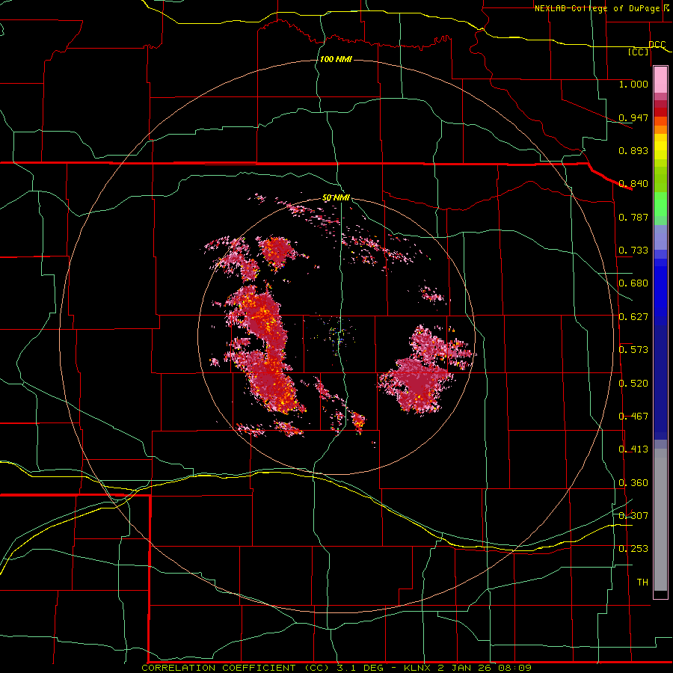Click the 1.000 legend value
The width and height of the screenshot is (673, 673).
633,84
